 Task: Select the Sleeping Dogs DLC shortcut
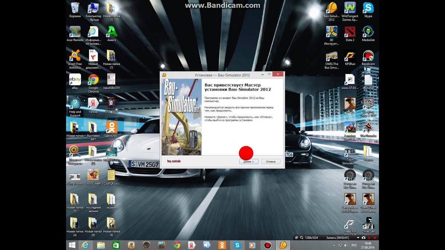coord(368,107)
